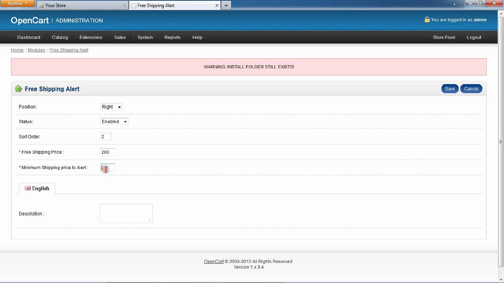Open the Position dropdown set to Right

(x=111, y=107)
